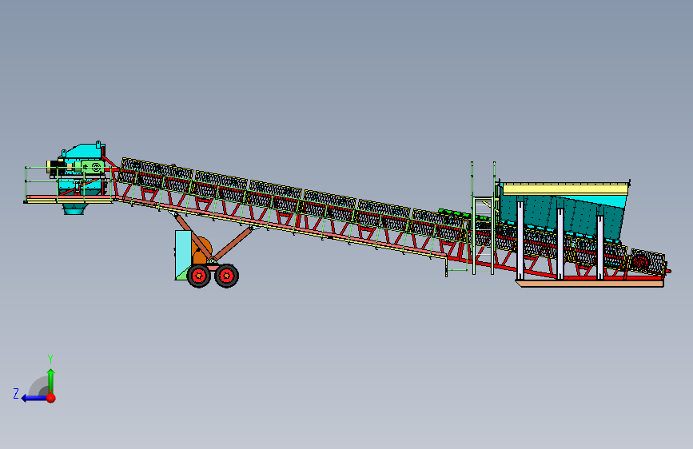This screenshot has width=693, height=449.
Task: Pick the brown support strut leaning right
Action: pos(232,244)
